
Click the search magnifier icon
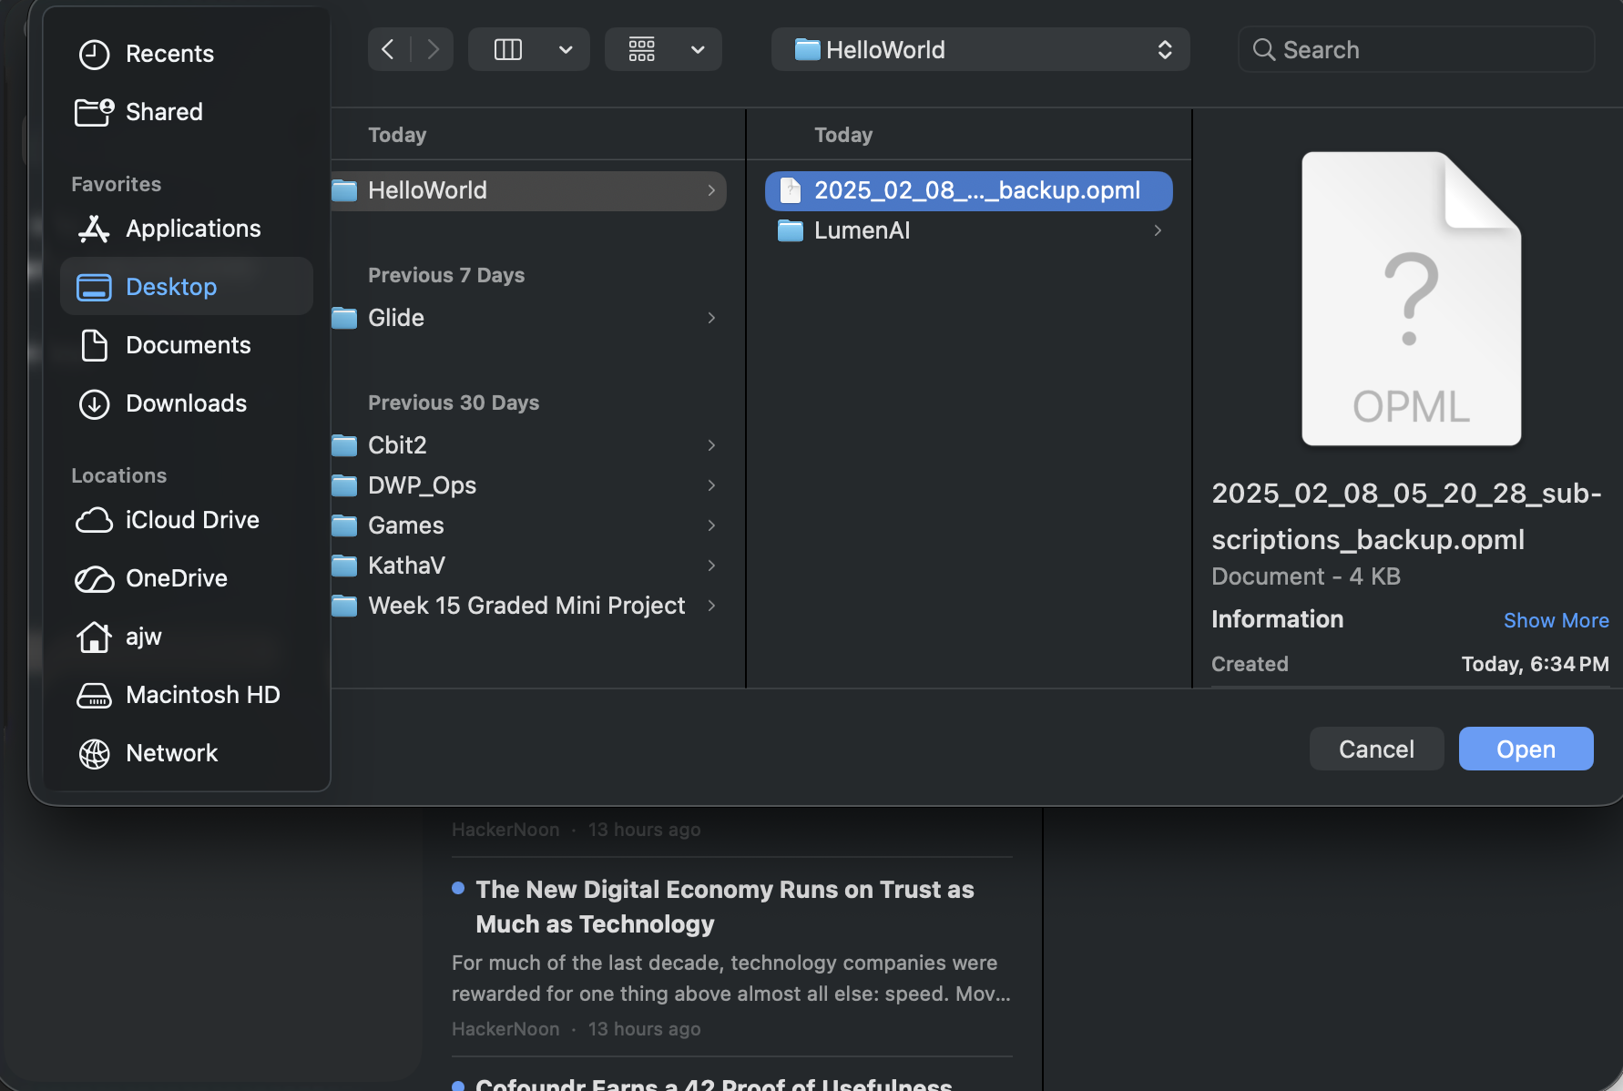click(1263, 49)
